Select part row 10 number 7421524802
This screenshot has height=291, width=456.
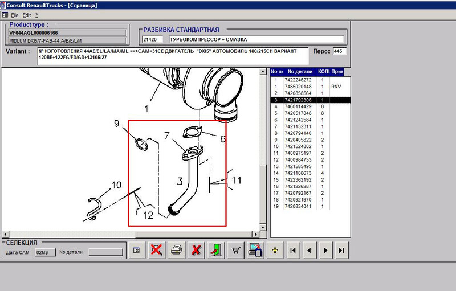[310, 147]
